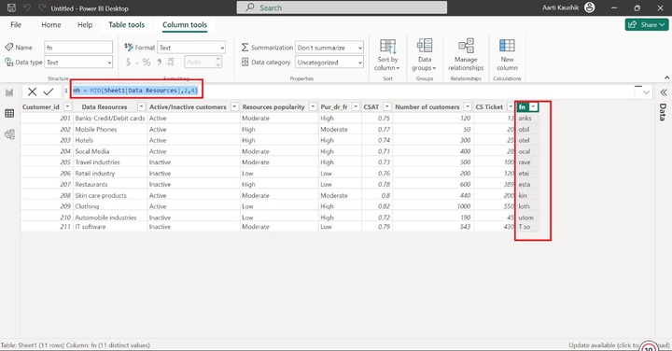This screenshot has width=672, height=351.
Task: Switch to Column tools tab
Action: click(185, 25)
